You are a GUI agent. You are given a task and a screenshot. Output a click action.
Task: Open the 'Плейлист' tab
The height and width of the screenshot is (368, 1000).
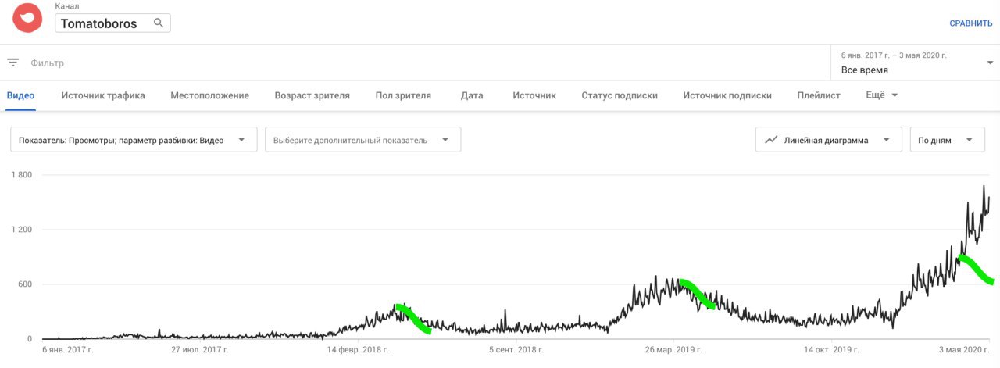point(819,95)
